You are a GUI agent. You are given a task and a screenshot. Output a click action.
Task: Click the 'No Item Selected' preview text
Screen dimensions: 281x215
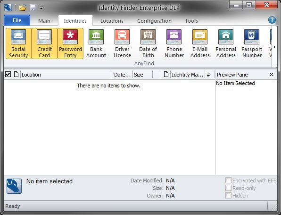click(x=235, y=83)
